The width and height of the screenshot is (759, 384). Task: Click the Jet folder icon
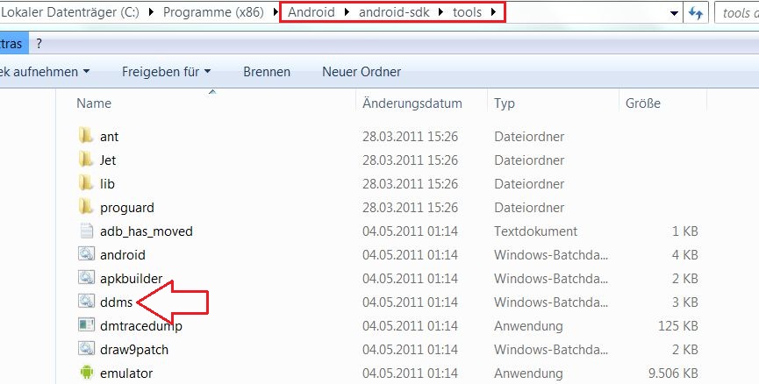click(86, 160)
